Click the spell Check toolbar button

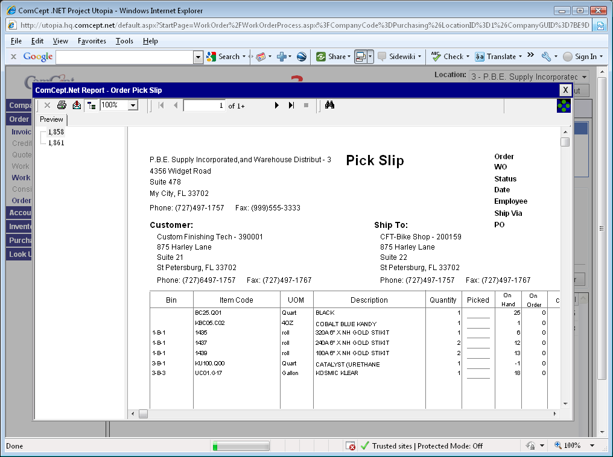click(448, 57)
